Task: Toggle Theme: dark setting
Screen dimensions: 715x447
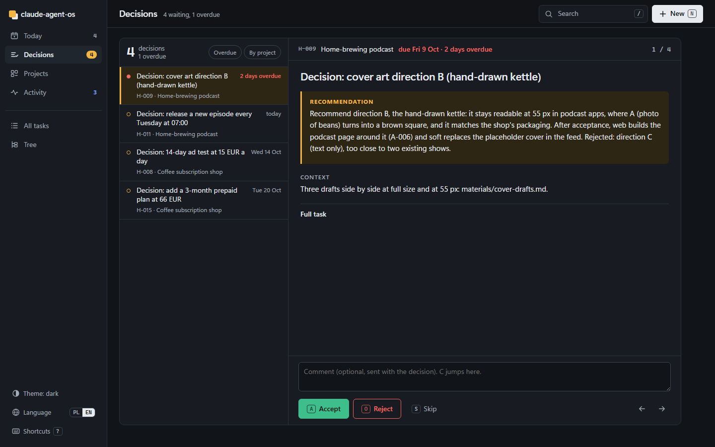Action: click(x=53, y=393)
